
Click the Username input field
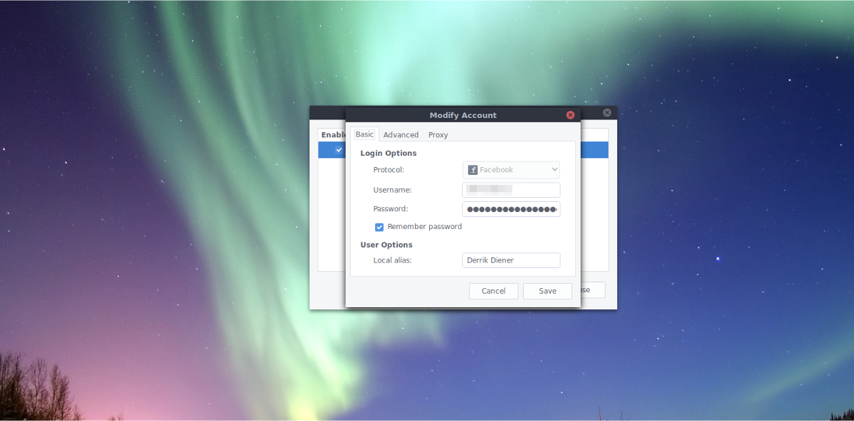pos(511,189)
